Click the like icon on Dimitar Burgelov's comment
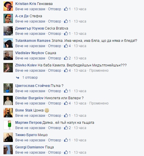The image size is (144, 156). pos(66,103)
